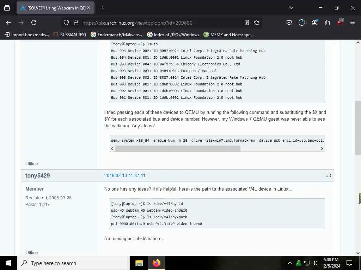Toggle reader view for page
Image resolution: width=361 pixels, height=270 pixels.
tap(246, 22)
